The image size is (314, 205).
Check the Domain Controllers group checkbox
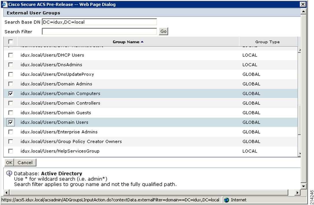tap(11, 103)
